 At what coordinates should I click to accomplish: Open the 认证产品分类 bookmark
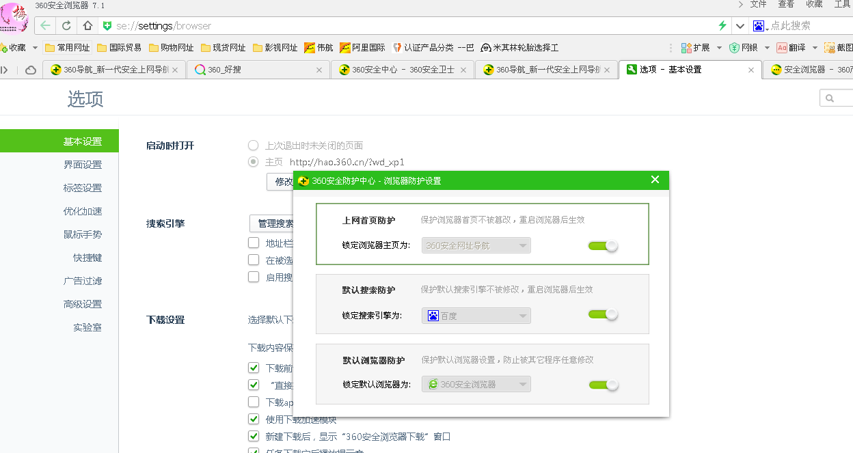click(433, 48)
